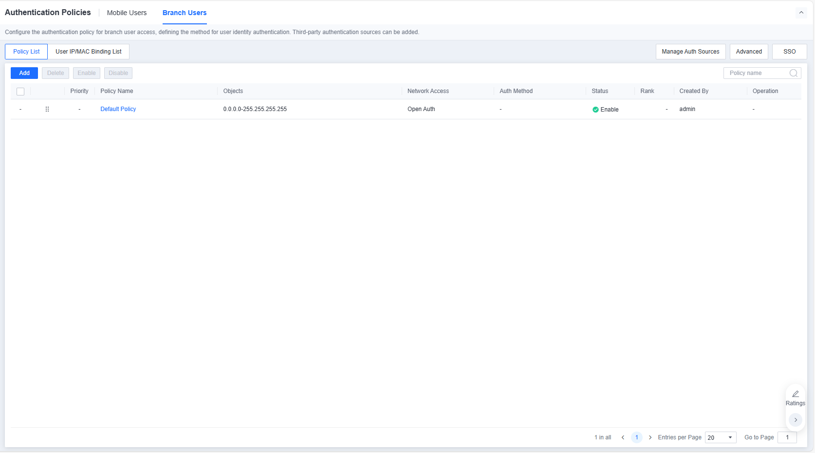Click the green Enable status icon

pos(595,110)
